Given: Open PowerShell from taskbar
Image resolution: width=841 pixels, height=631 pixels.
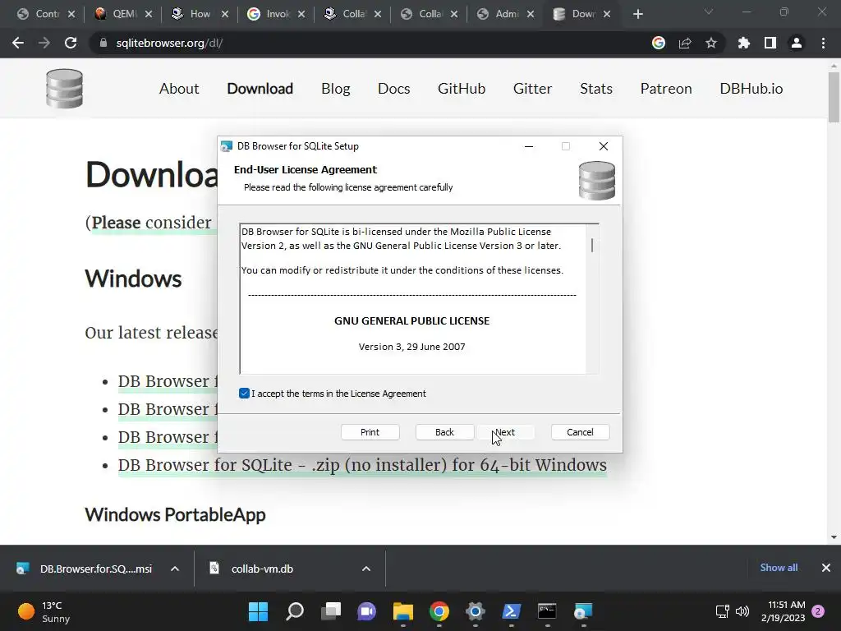Looking at the screenshot, I should pyautogui.click(x=511, y=611).
